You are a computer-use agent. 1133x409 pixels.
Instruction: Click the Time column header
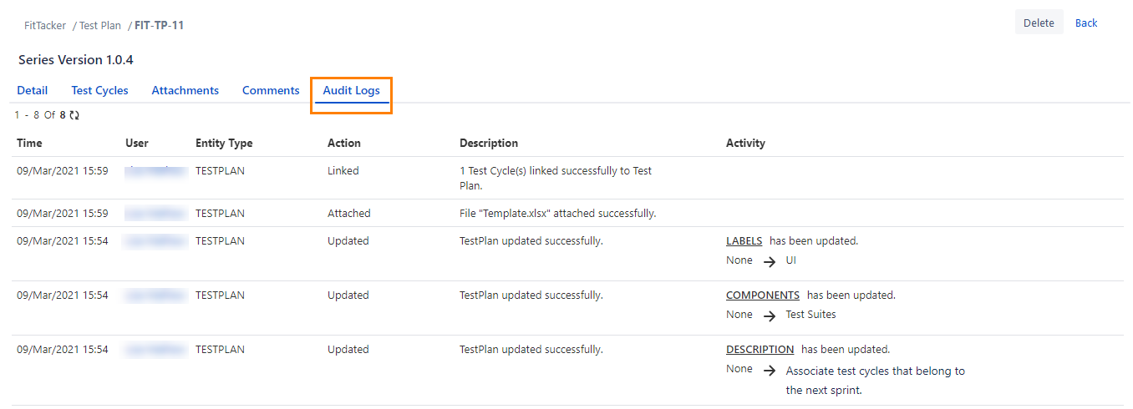(29, 143)
